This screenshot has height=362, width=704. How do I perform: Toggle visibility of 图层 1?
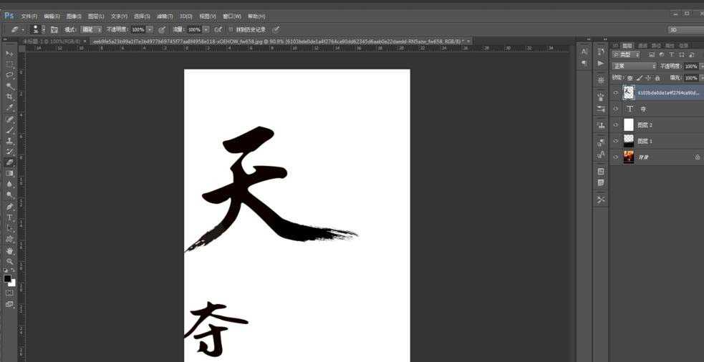pos(616,141)
